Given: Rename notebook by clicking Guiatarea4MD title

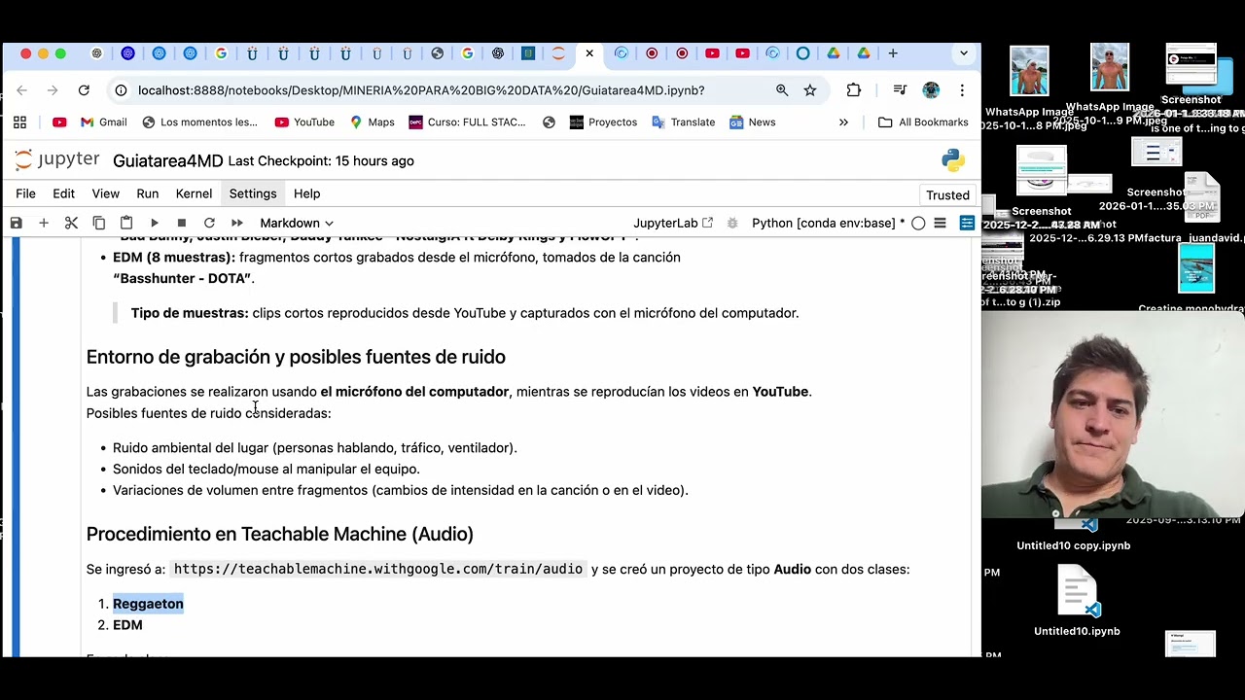Looking at the screenshot, I should 167,160.
